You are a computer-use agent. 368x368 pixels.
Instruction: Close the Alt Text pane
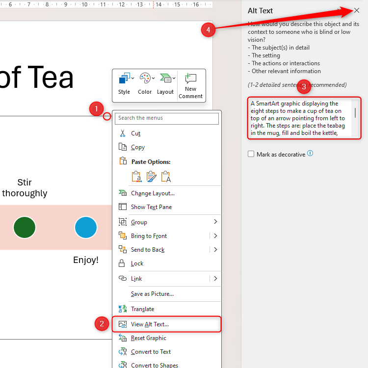(357, 10)
